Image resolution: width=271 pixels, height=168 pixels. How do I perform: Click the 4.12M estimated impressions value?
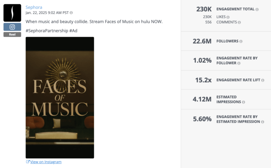click(202, 99)
